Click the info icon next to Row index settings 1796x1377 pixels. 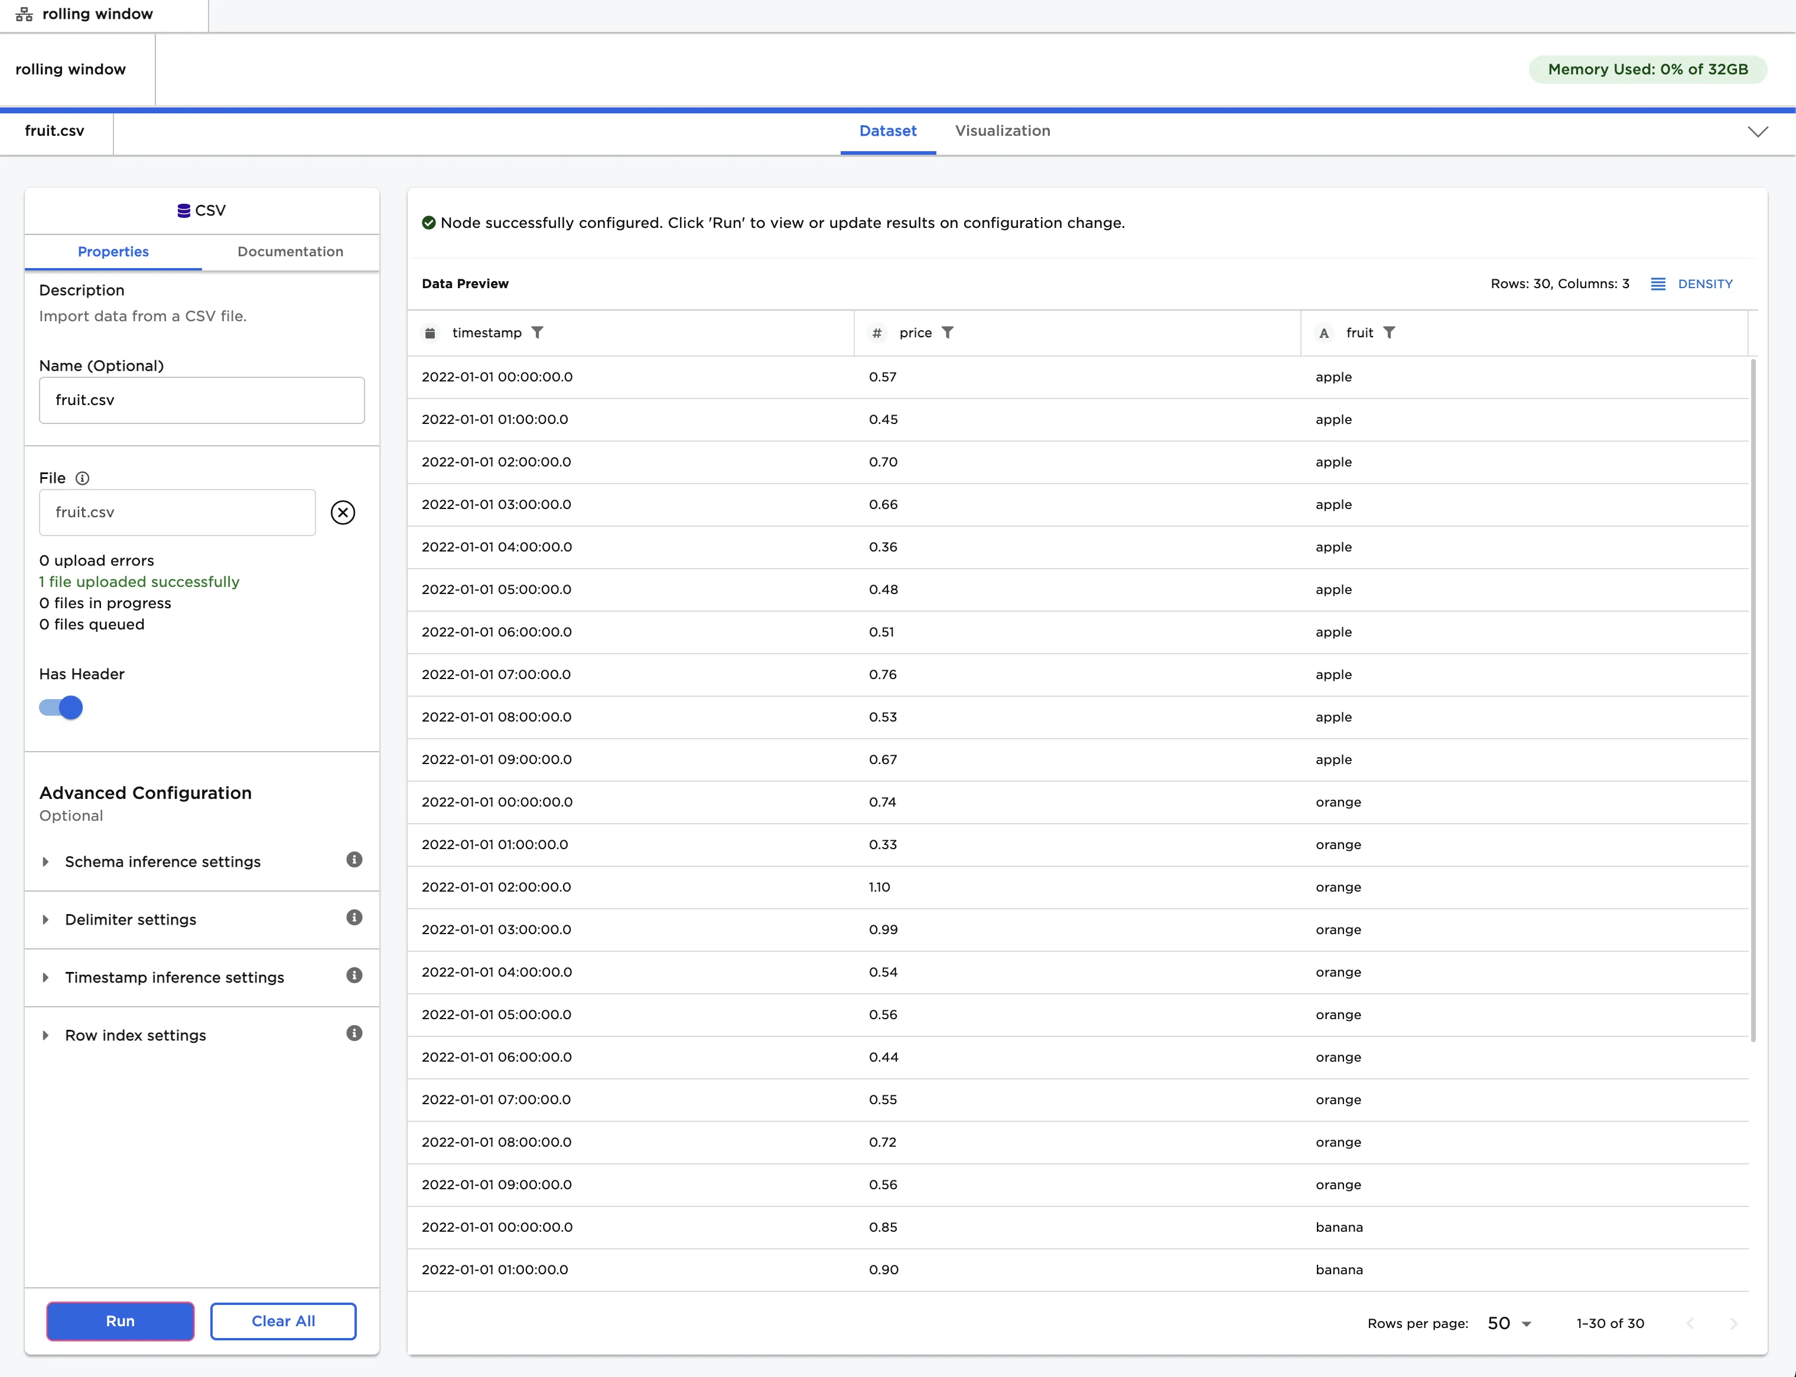pyautogui.click(x=353, y=1033)
